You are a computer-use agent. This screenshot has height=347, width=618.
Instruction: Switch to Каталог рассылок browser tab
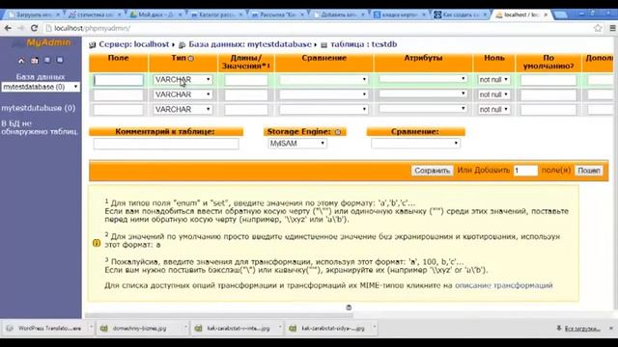[217, 14]
